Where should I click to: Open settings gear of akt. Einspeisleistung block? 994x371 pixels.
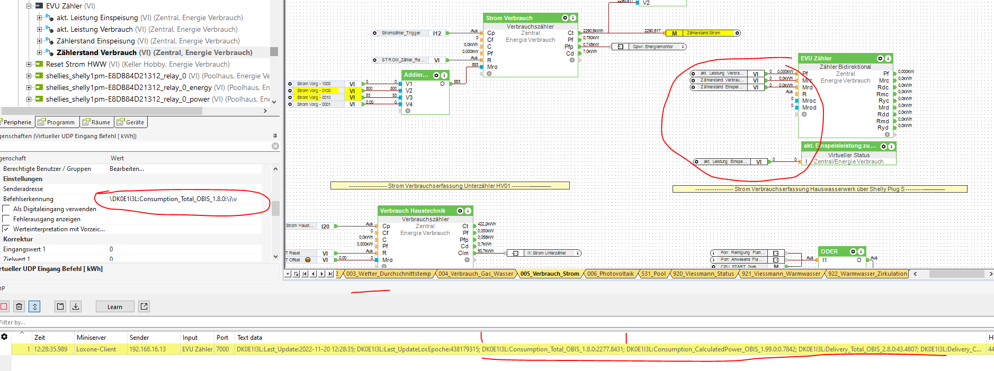coord(883,146)
